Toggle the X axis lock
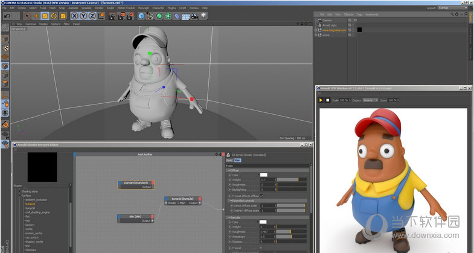Image resolution: width=474 pixels, height=253 pixels. [x=74, y=16]
